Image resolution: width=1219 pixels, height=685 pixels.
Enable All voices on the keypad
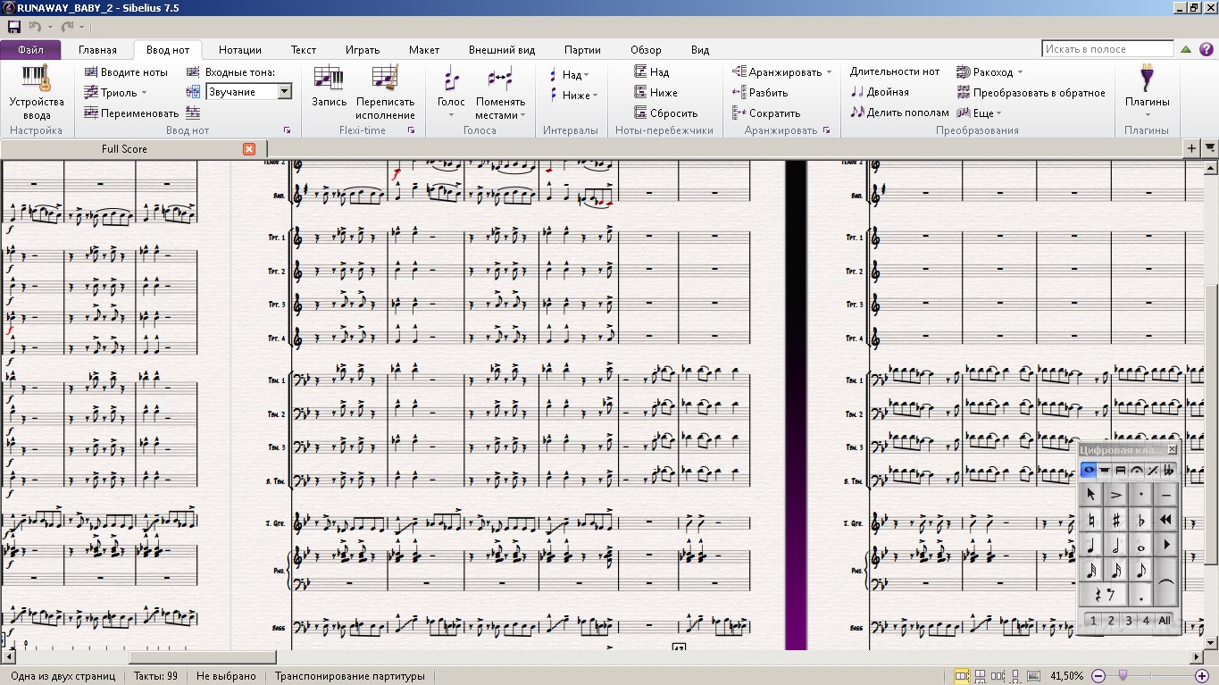pyautogui.click(x=1165, y=621)
